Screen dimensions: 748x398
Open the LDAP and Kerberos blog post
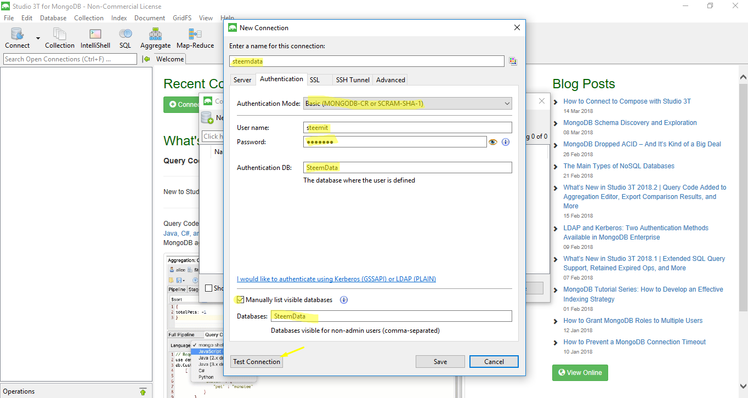point(636,232)
